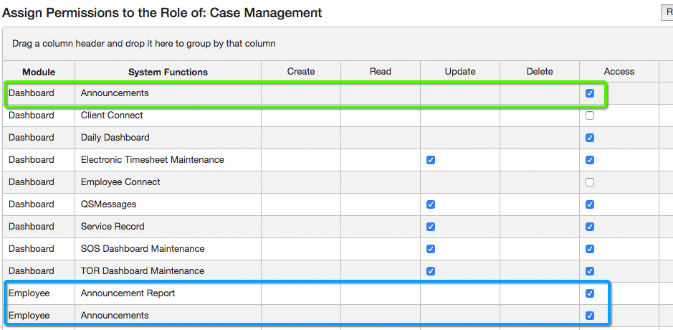Enable Access checkbox for Employee Connect
The width and height of the screenshot is (673, 330).
(x=589, y=182)
